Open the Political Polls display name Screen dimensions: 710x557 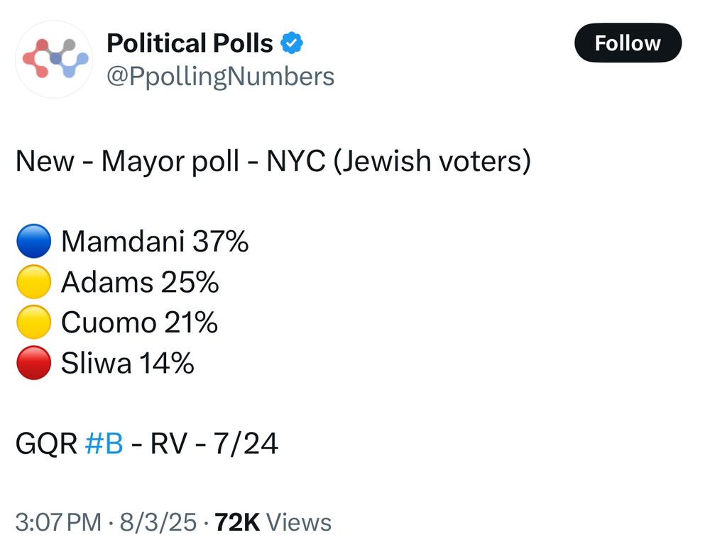[190, 43]
